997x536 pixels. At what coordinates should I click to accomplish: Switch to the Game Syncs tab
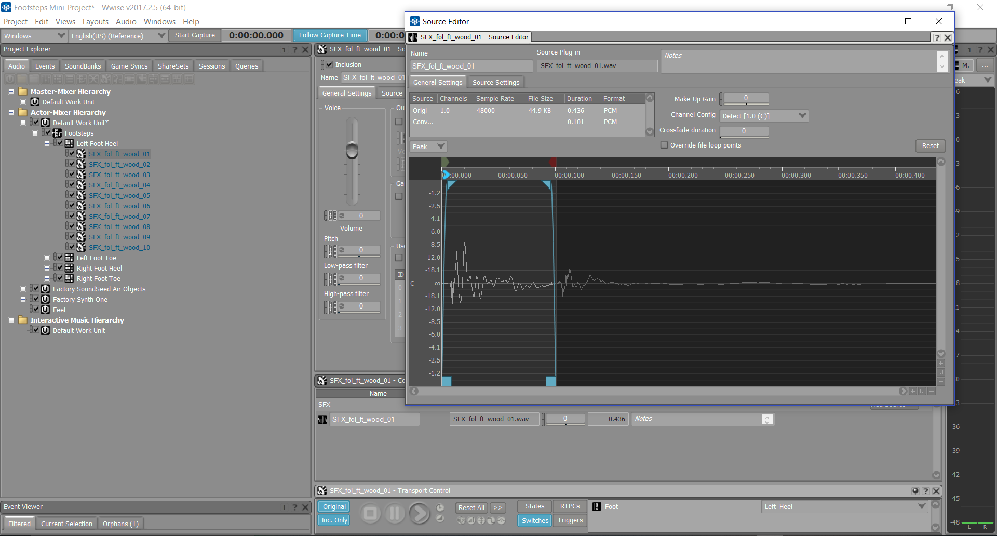129,66
